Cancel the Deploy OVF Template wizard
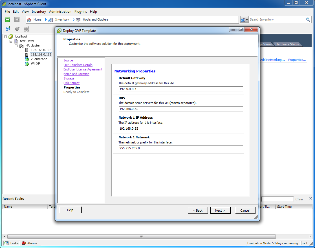The height and width of the screenshot is (248, 315). click(245, 210)
